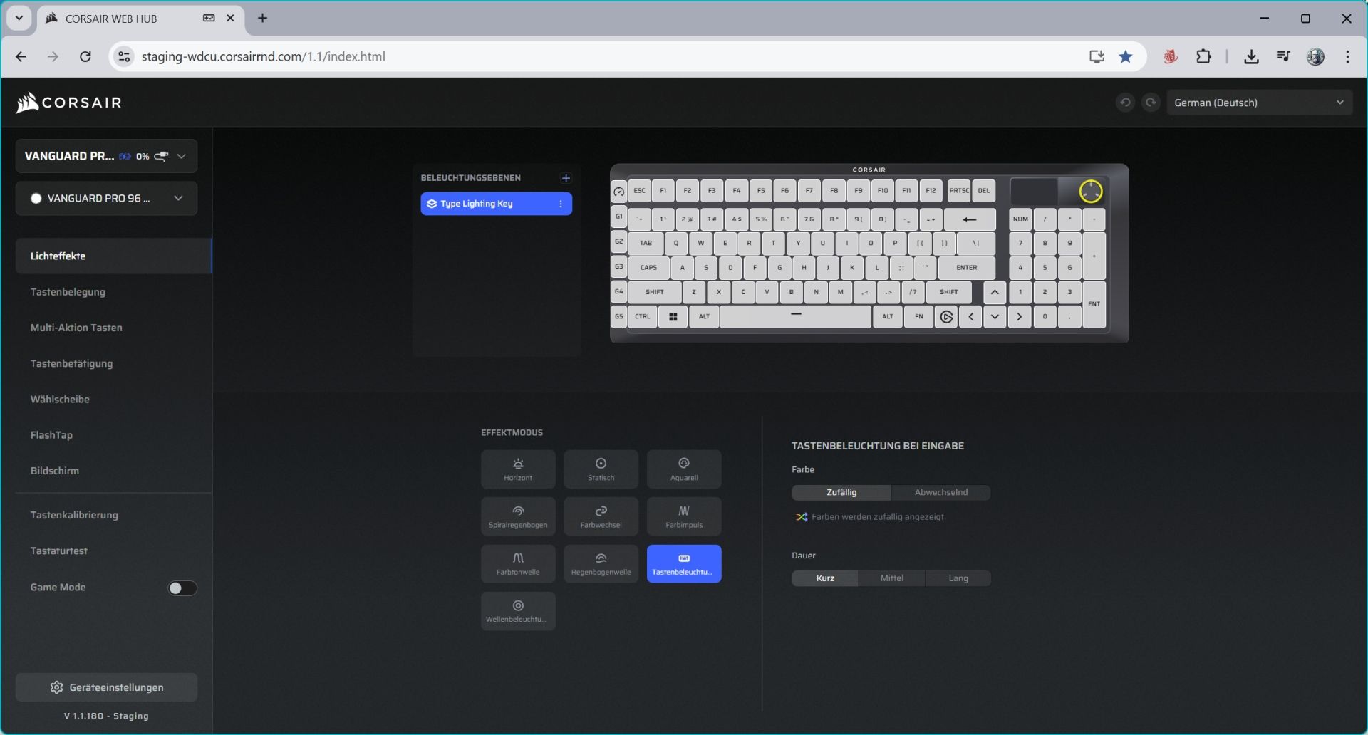The image size is (1368, 735).
Task: Expand the VANGUARD PRO 96 profile dropdown
Action: (106, 198)
